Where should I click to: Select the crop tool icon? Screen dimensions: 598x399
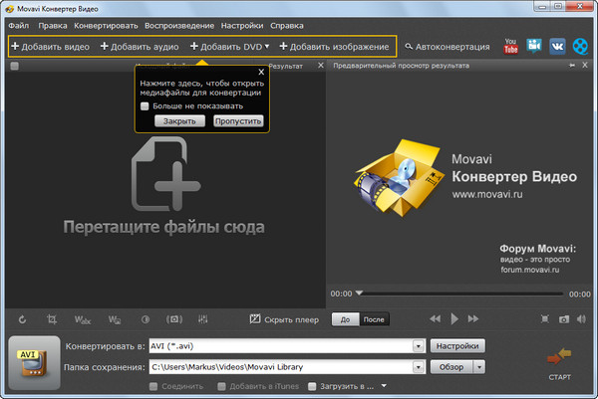tap(51, 319)
